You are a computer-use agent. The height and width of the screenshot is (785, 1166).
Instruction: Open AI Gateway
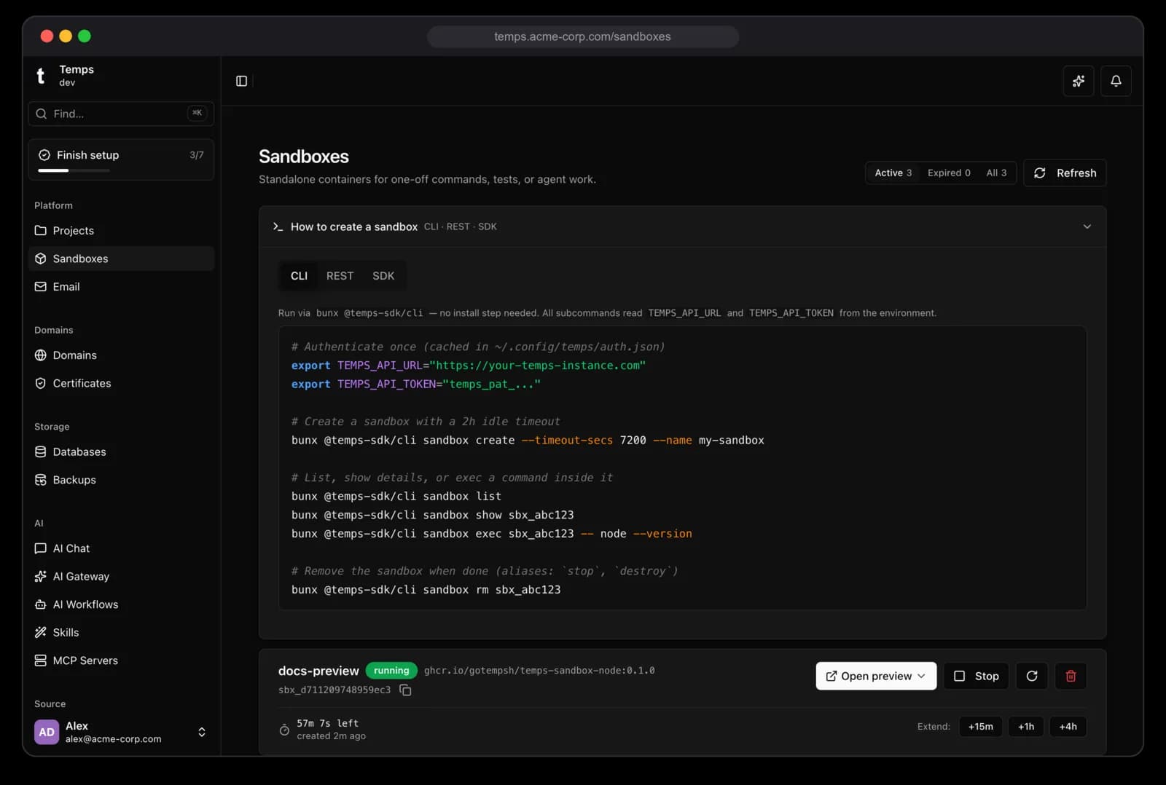121,576
